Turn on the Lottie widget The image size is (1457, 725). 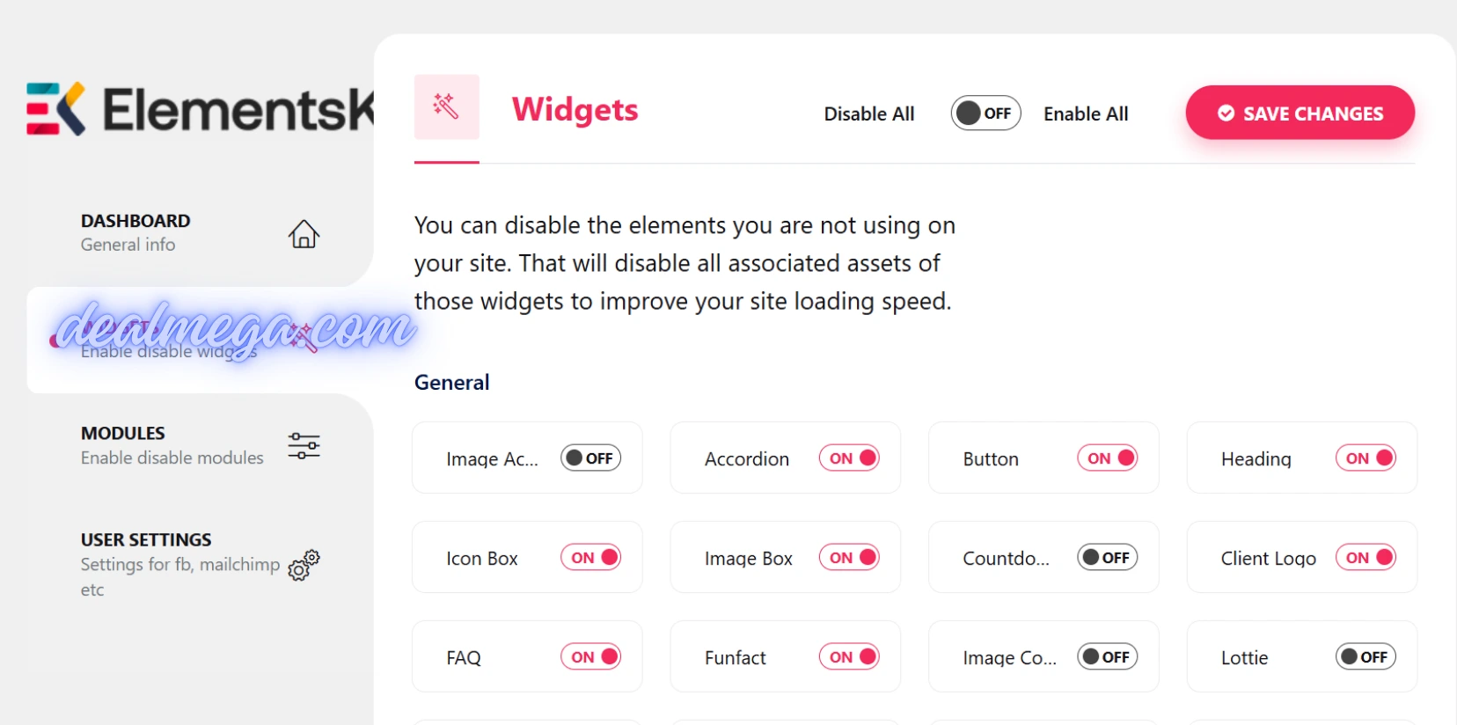pyautogui.click(x=1365, y=657)
